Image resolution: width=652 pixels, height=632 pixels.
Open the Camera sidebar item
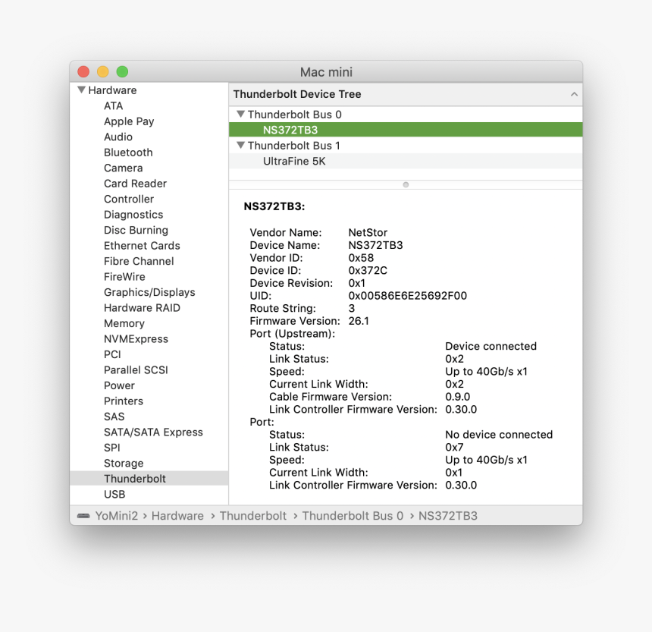click(x=123, y=168)
